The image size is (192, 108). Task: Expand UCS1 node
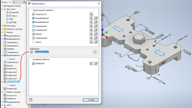click(2, 105)
